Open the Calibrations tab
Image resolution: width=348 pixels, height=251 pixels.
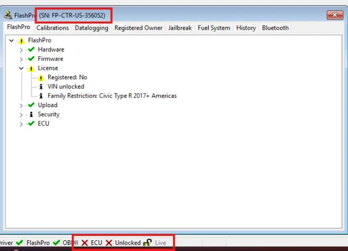click(x=53, y=28)
